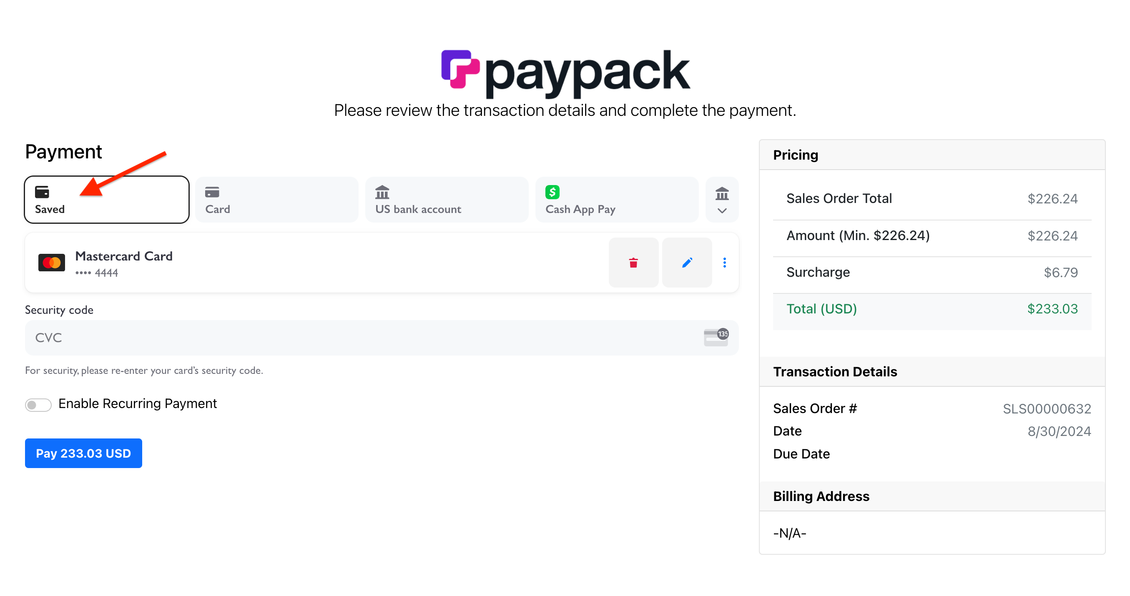This screenshot has width=1130, height=596.
Task: Click the Pay 233.03 USD button
Action: 83,453
